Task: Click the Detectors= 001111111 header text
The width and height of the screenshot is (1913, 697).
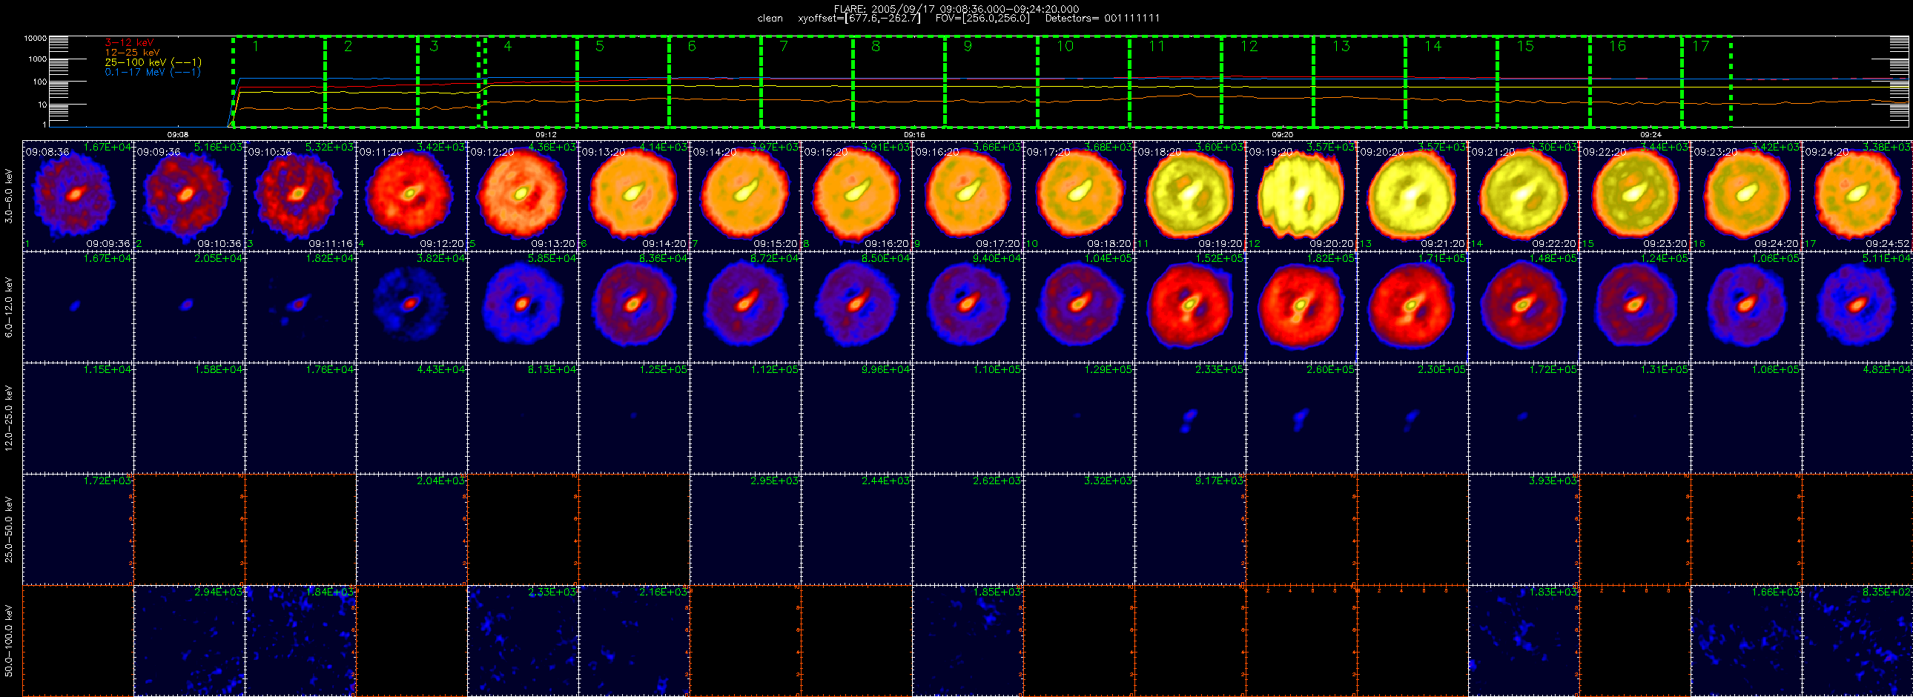Action: [1102, 19]
